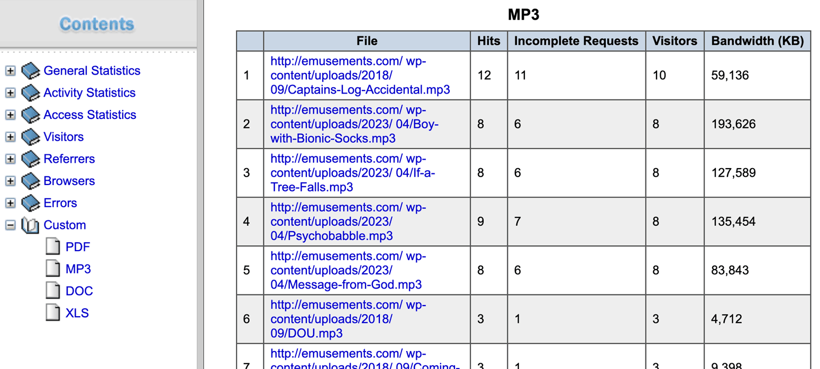Expand the Browsers tree node
The image size is (820, 369).
[10, 181]
